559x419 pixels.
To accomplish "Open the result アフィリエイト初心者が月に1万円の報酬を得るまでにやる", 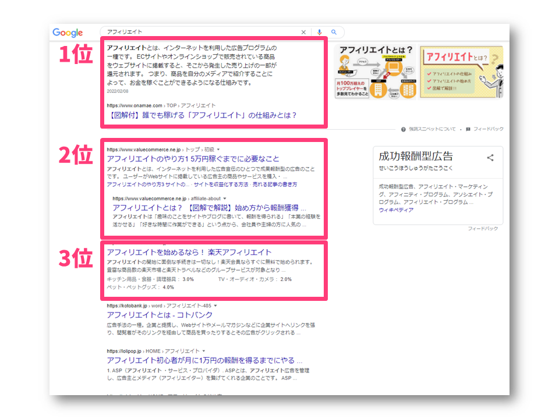I will point(204,360).
